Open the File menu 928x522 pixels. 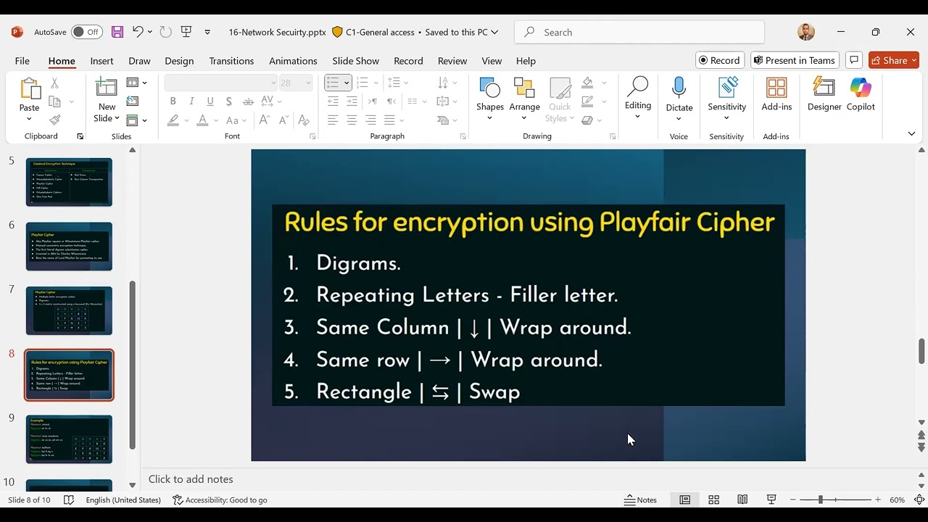tap(22, 61)
